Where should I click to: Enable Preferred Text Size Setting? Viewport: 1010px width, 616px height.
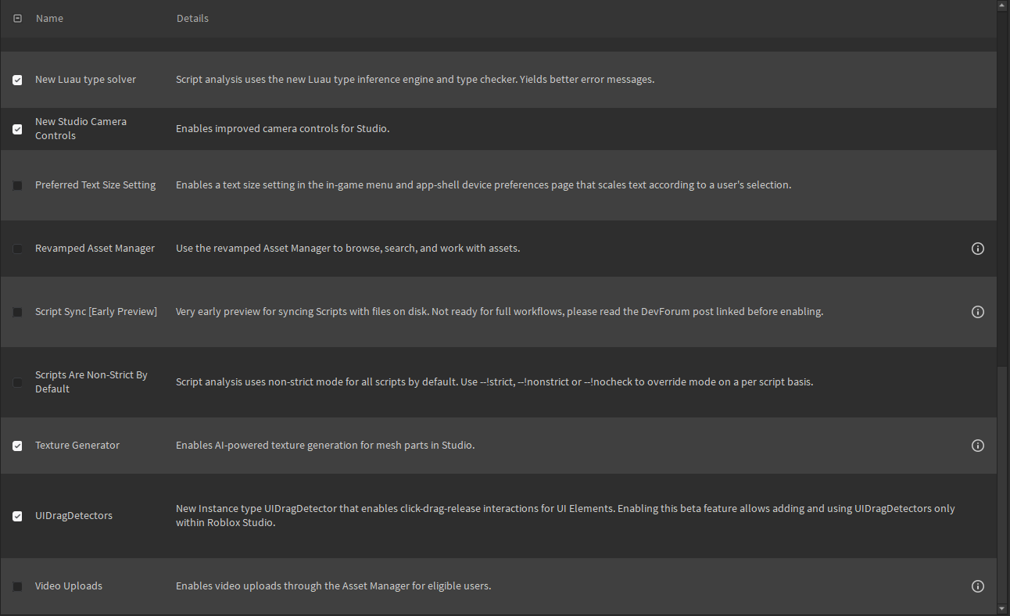[x=17, y=185]
